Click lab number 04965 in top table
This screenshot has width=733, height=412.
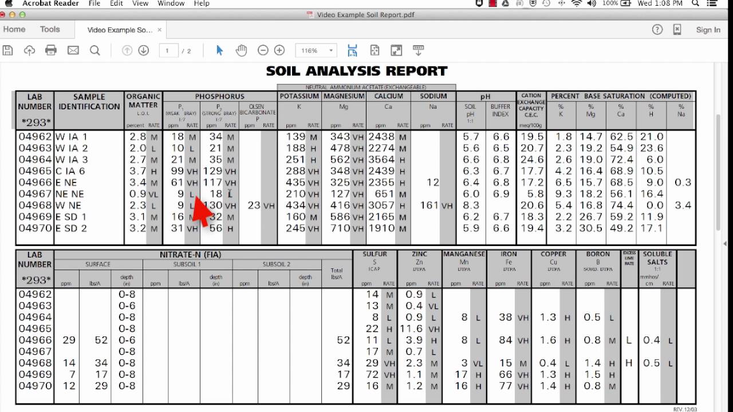(35, 171)
